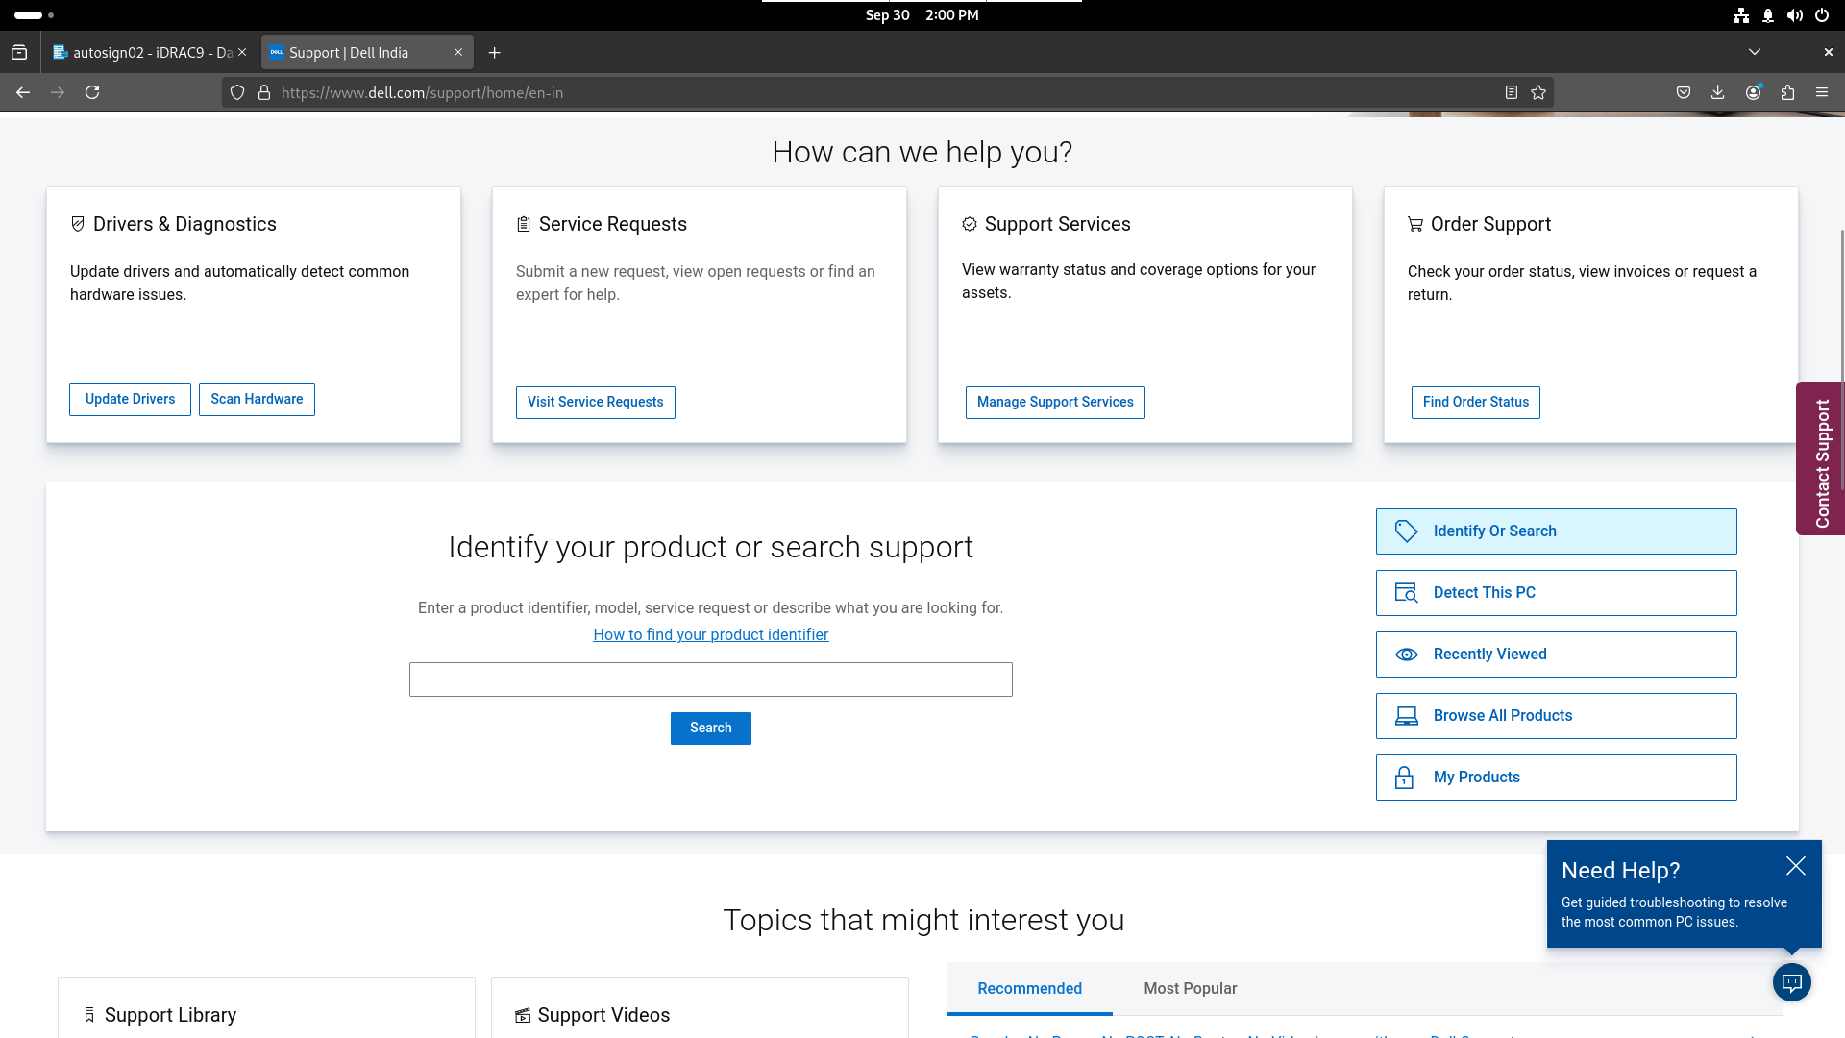This screenshot has height=1038, width=1845.
Task: Click the Drivers & Diagnostics heading
Action: 184,224
